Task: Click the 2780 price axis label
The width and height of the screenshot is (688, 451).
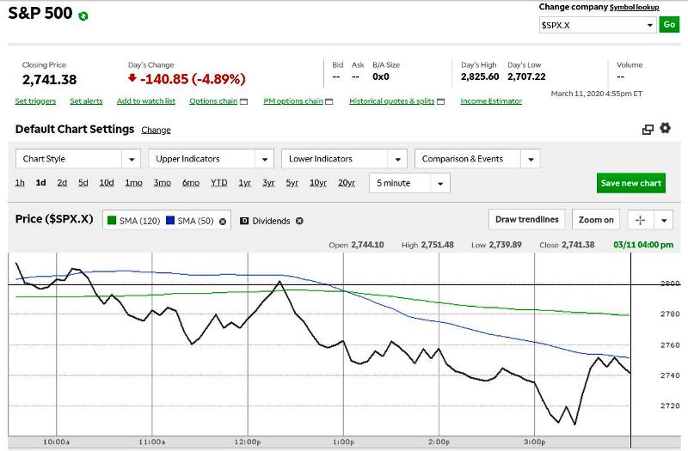Action: click(x=670, y=314)
